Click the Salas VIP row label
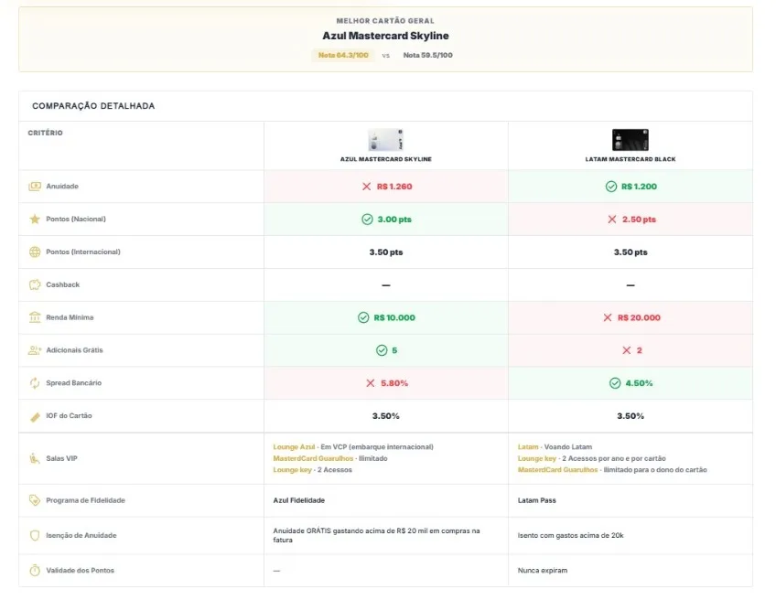This screenshot has height=600, width=776. tap(62, 458)
